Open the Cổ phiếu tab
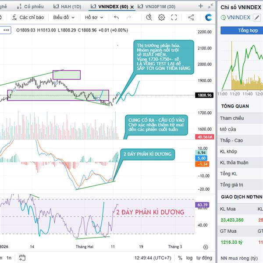 tap(30, 7)
